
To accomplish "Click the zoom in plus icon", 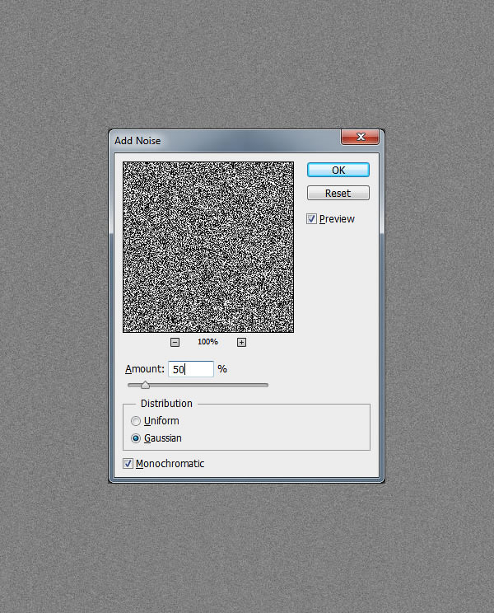I will pos(241,342).
